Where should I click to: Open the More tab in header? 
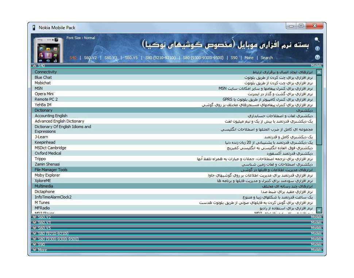pyautogui.click(x=249, y=58)
